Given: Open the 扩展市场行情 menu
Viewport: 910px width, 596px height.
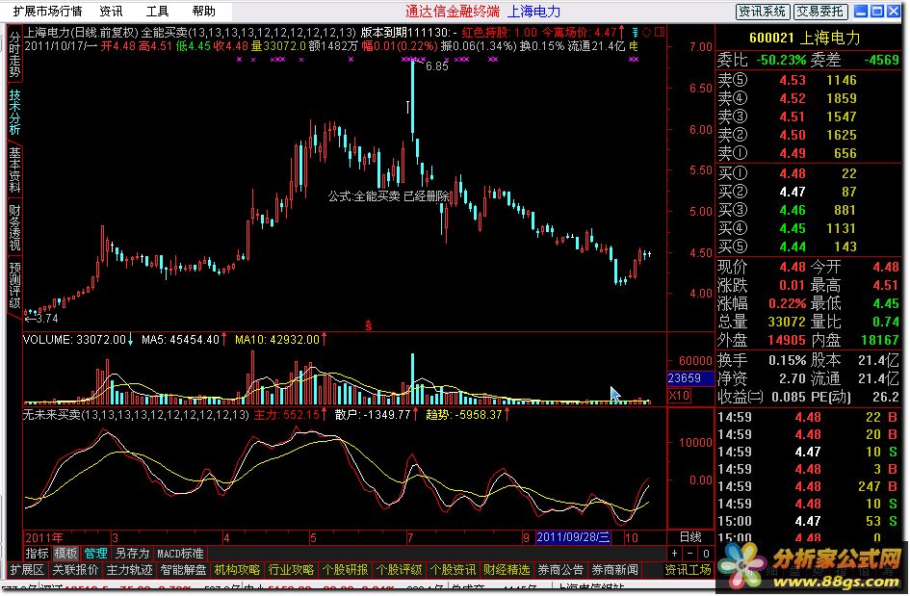Looking at the screenshot, I should (47, 11).
